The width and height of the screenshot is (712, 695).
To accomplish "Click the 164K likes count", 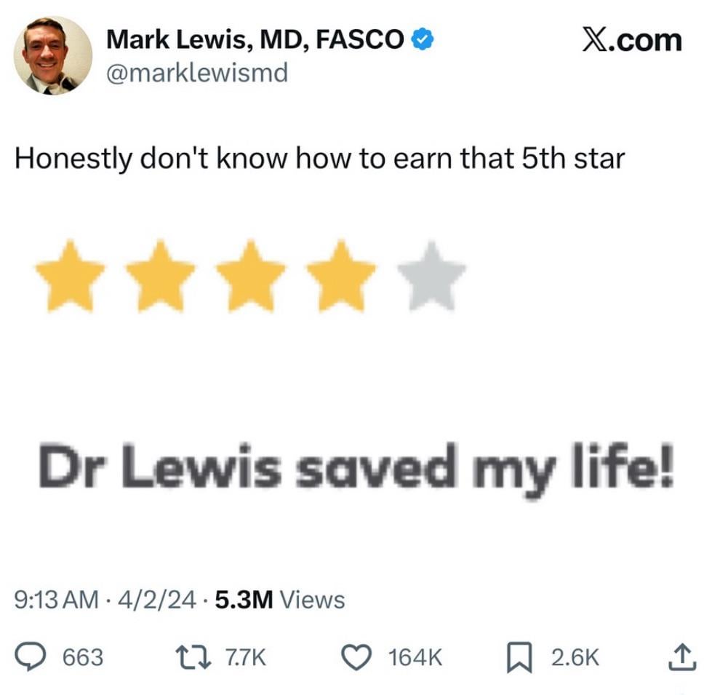I will click(415, 658).
